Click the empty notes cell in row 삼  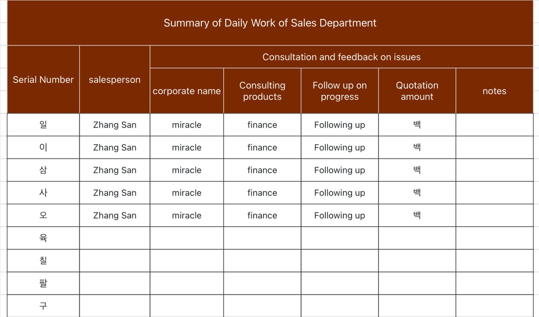[x=494, y=170]
